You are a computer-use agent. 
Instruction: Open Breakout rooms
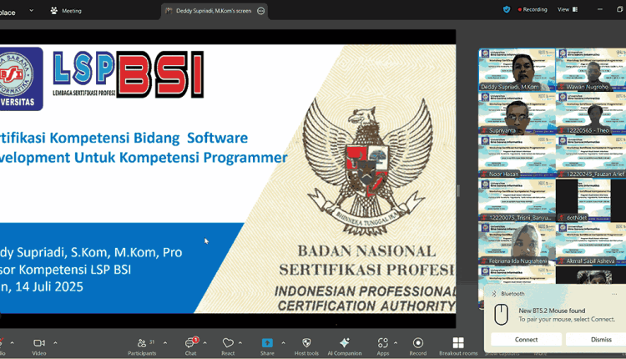click(458, 346)
